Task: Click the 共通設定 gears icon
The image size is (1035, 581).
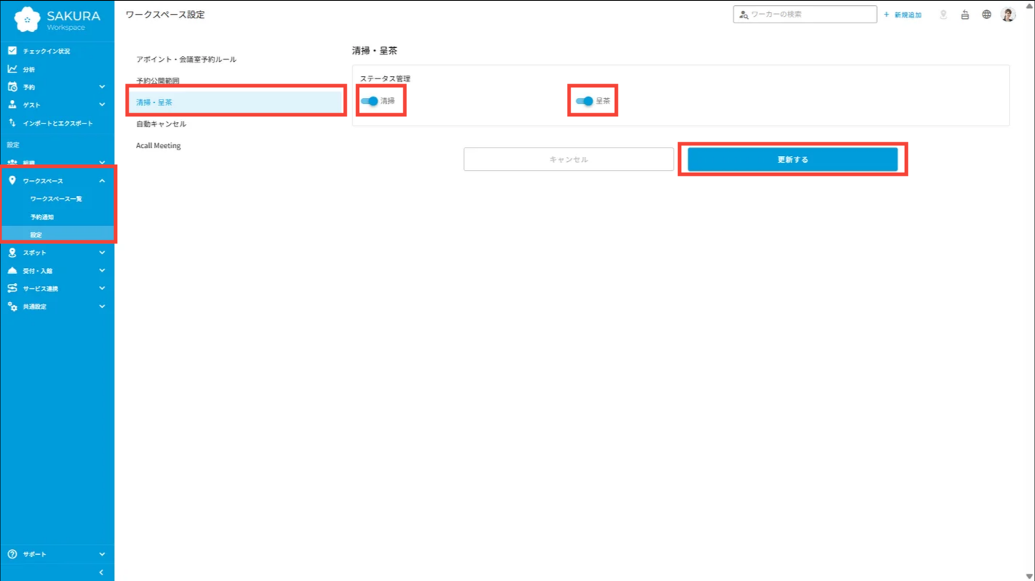Action: coord(12,306)
